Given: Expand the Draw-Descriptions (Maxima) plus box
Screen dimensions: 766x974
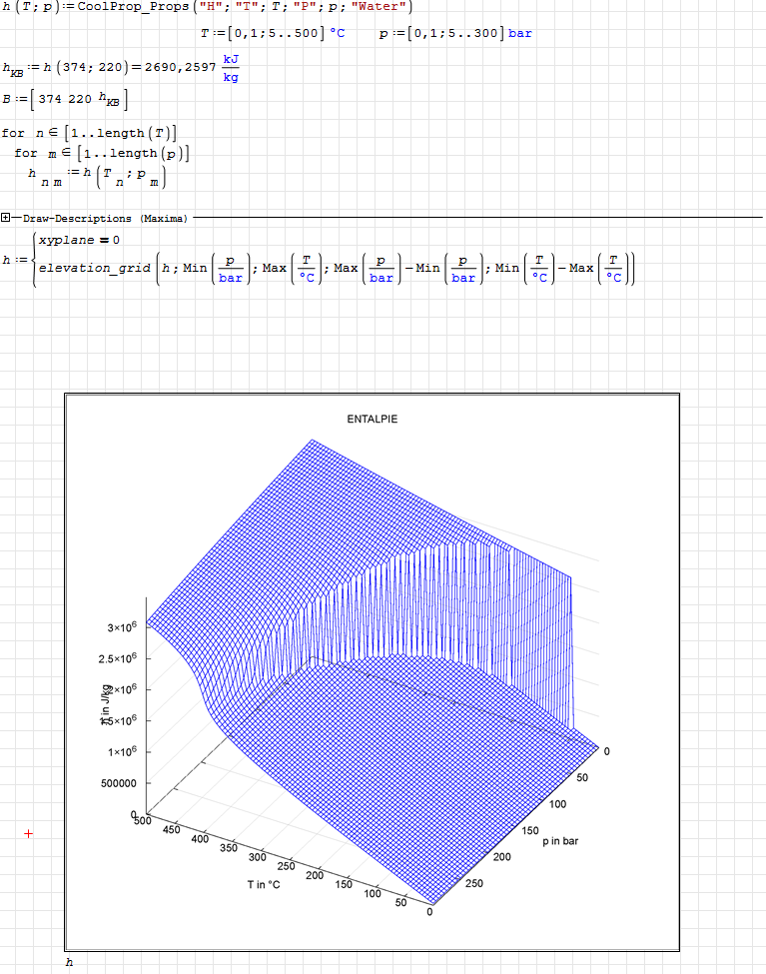Looking at the screenshot, I should click(6, 217).
